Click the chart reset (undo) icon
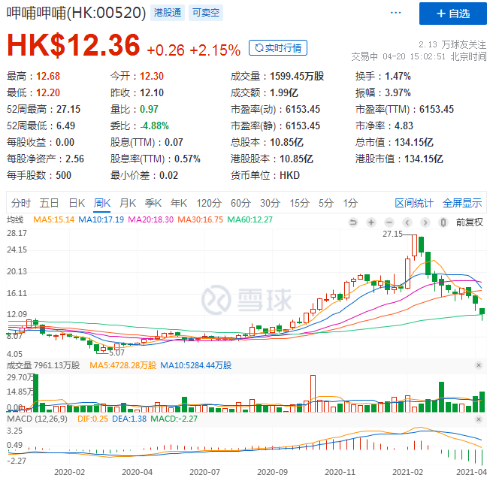The width and height of the screenshot is (499, 481). 353,222
